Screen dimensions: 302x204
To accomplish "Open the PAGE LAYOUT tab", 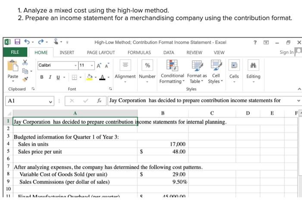I will coord(101,53).
